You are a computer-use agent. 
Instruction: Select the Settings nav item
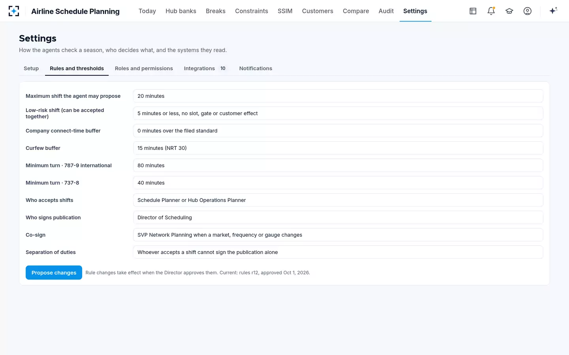415,11
